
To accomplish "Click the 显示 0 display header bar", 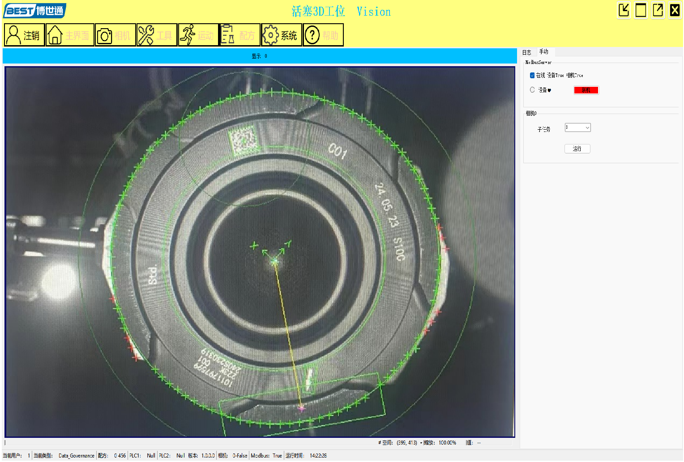I will (260, 56).
